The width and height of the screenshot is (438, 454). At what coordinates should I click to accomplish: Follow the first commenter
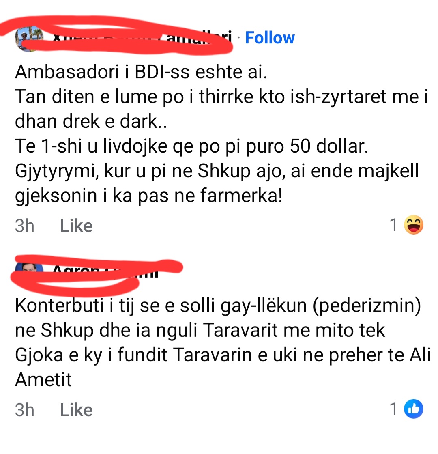click(270, 38)
